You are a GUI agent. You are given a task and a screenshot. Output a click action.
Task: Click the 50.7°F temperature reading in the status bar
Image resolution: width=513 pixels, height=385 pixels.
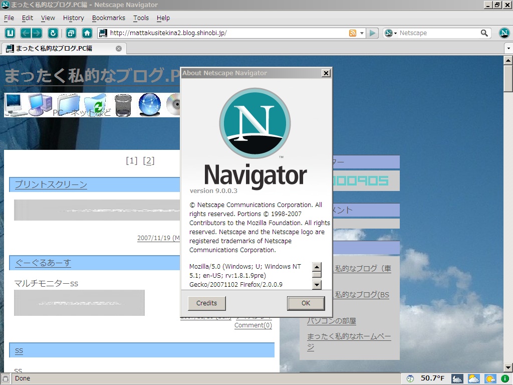coord(432,378)
